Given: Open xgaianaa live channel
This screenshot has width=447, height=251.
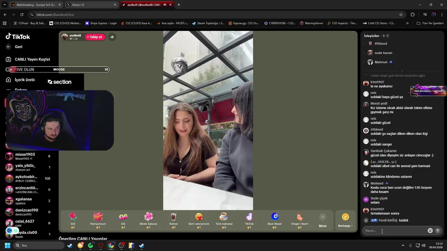Looking at the screenshot, I should (28, 201).
